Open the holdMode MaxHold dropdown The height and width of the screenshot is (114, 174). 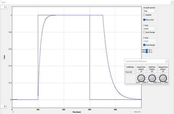130,72
